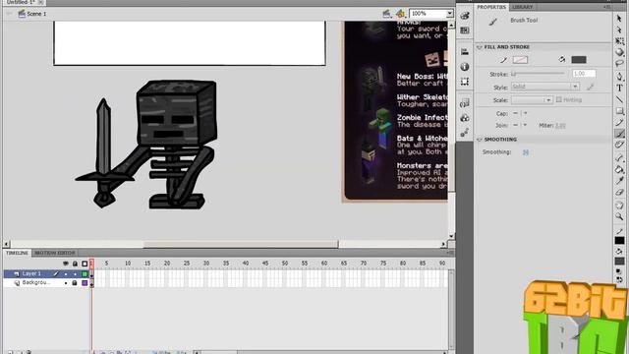Open the collapsed Components panel icon

pos(465,118)
